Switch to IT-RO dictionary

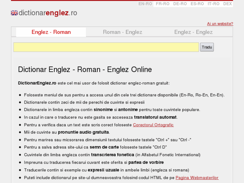(x=213, y=4)
